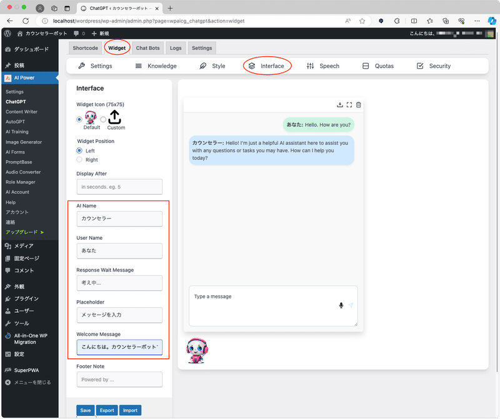Viewport: 500px width, 419px height.
Task: Open the read aloud icon in address bar
Action: [348, 21]
